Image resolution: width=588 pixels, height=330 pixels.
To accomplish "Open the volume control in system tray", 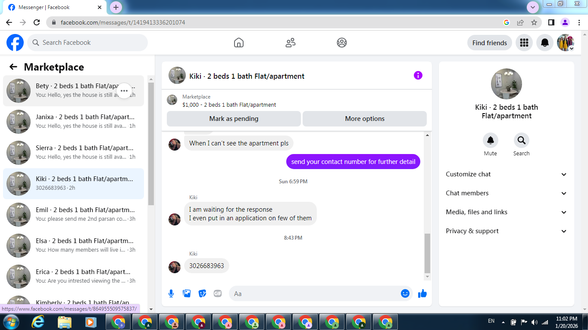I will point(535,322).
